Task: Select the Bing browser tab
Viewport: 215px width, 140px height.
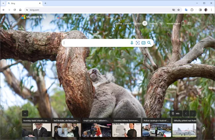Action: (23, 3)
